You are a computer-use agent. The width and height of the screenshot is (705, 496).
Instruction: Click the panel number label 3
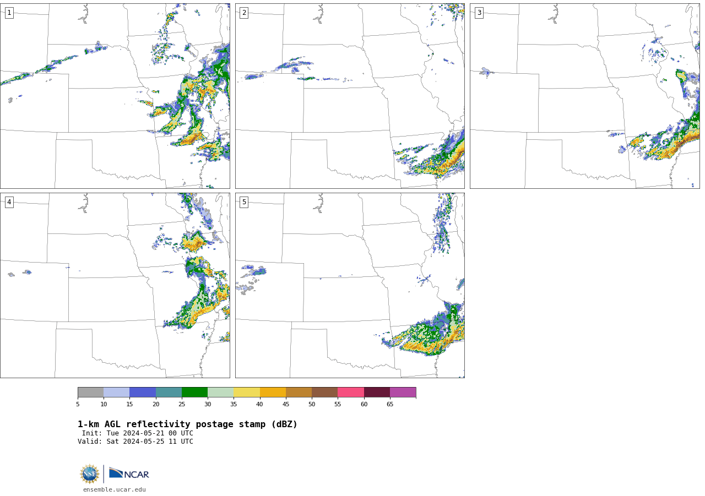pyautogui.click(x=479, y=13)
